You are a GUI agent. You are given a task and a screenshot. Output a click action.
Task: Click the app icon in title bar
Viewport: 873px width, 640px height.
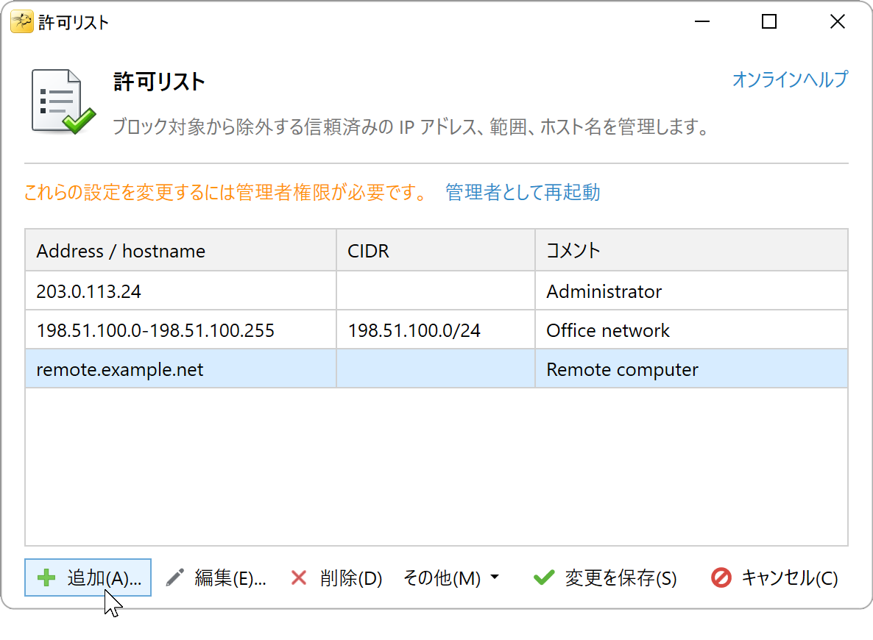pyautogui.click(x=21, y=22)
